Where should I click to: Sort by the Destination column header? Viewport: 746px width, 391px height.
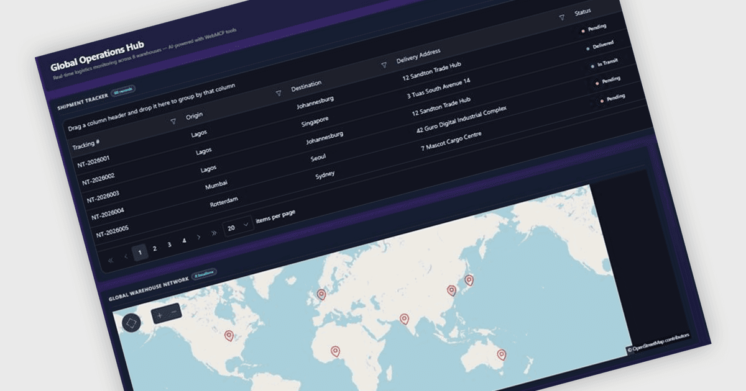pos(308,86)
